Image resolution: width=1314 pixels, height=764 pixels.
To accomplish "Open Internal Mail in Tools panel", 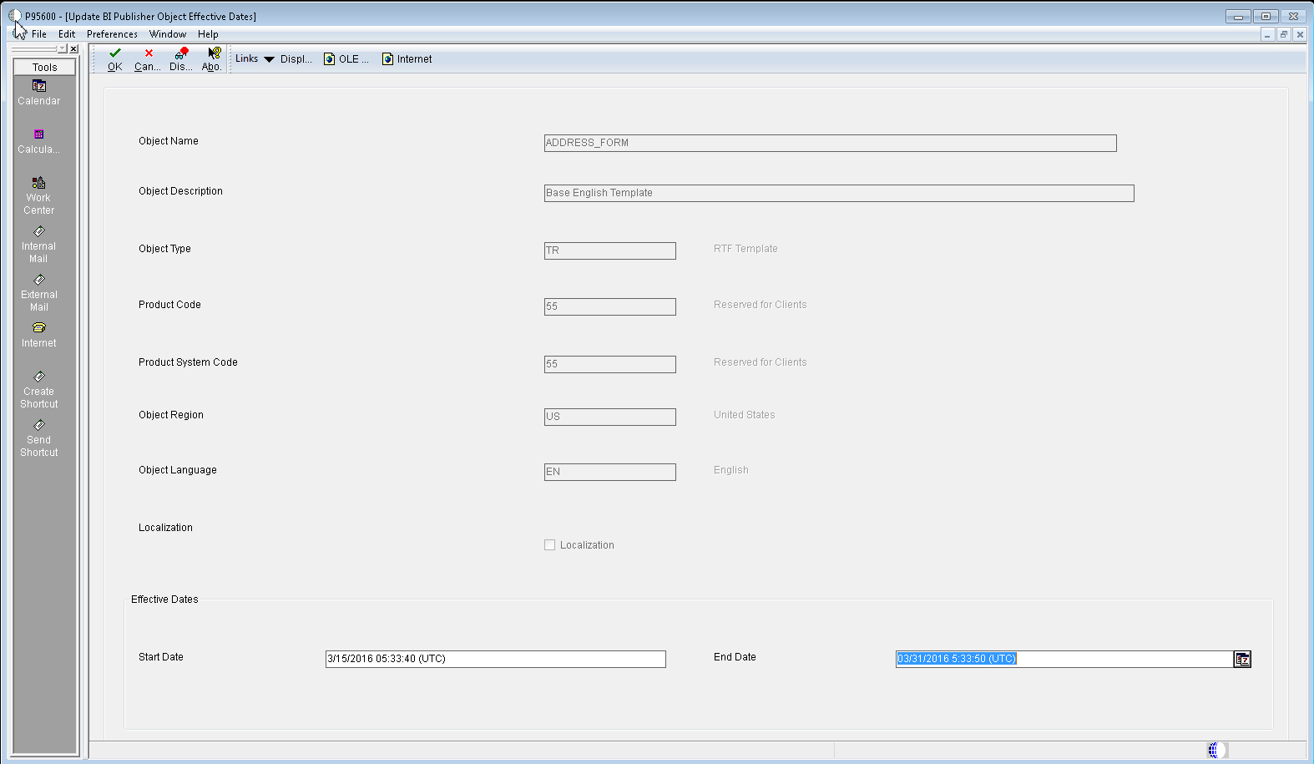I will click(x=39, y=245).
